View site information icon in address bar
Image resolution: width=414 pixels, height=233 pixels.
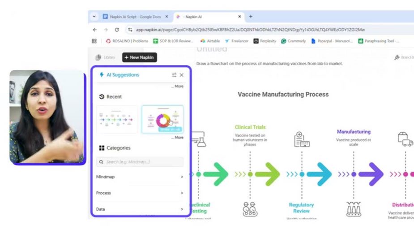(x=130, y=30)
